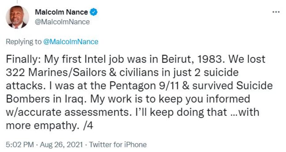Click the "/4" thread marker ending the tweet

[88, 126]
